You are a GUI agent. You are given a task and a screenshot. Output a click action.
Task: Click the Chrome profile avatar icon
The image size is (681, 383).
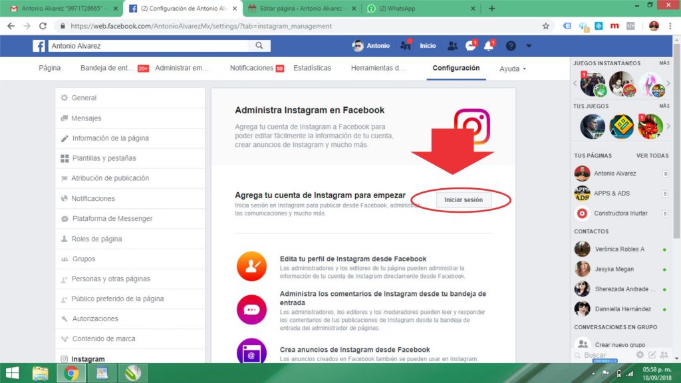[x=654, y=26]
